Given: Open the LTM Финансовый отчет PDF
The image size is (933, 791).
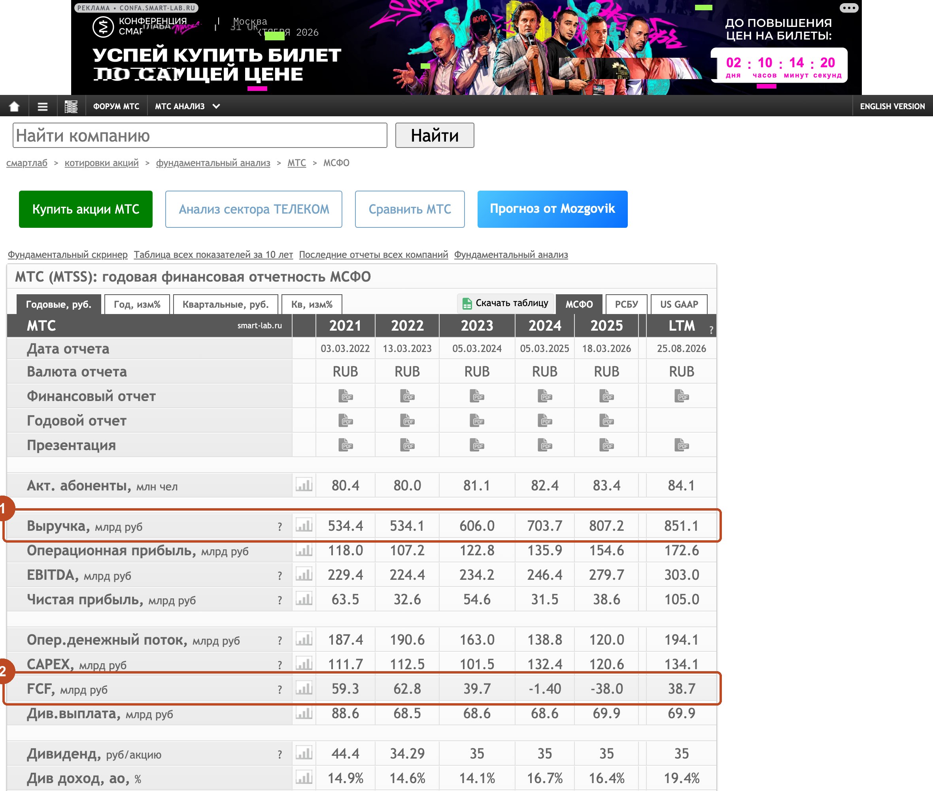Looking at the screenshot, I should click(681, 396).
